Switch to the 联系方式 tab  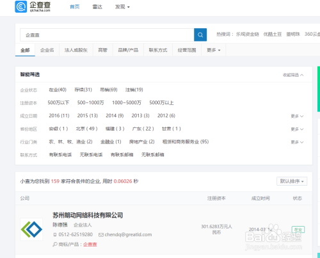[x=158, y=50]
